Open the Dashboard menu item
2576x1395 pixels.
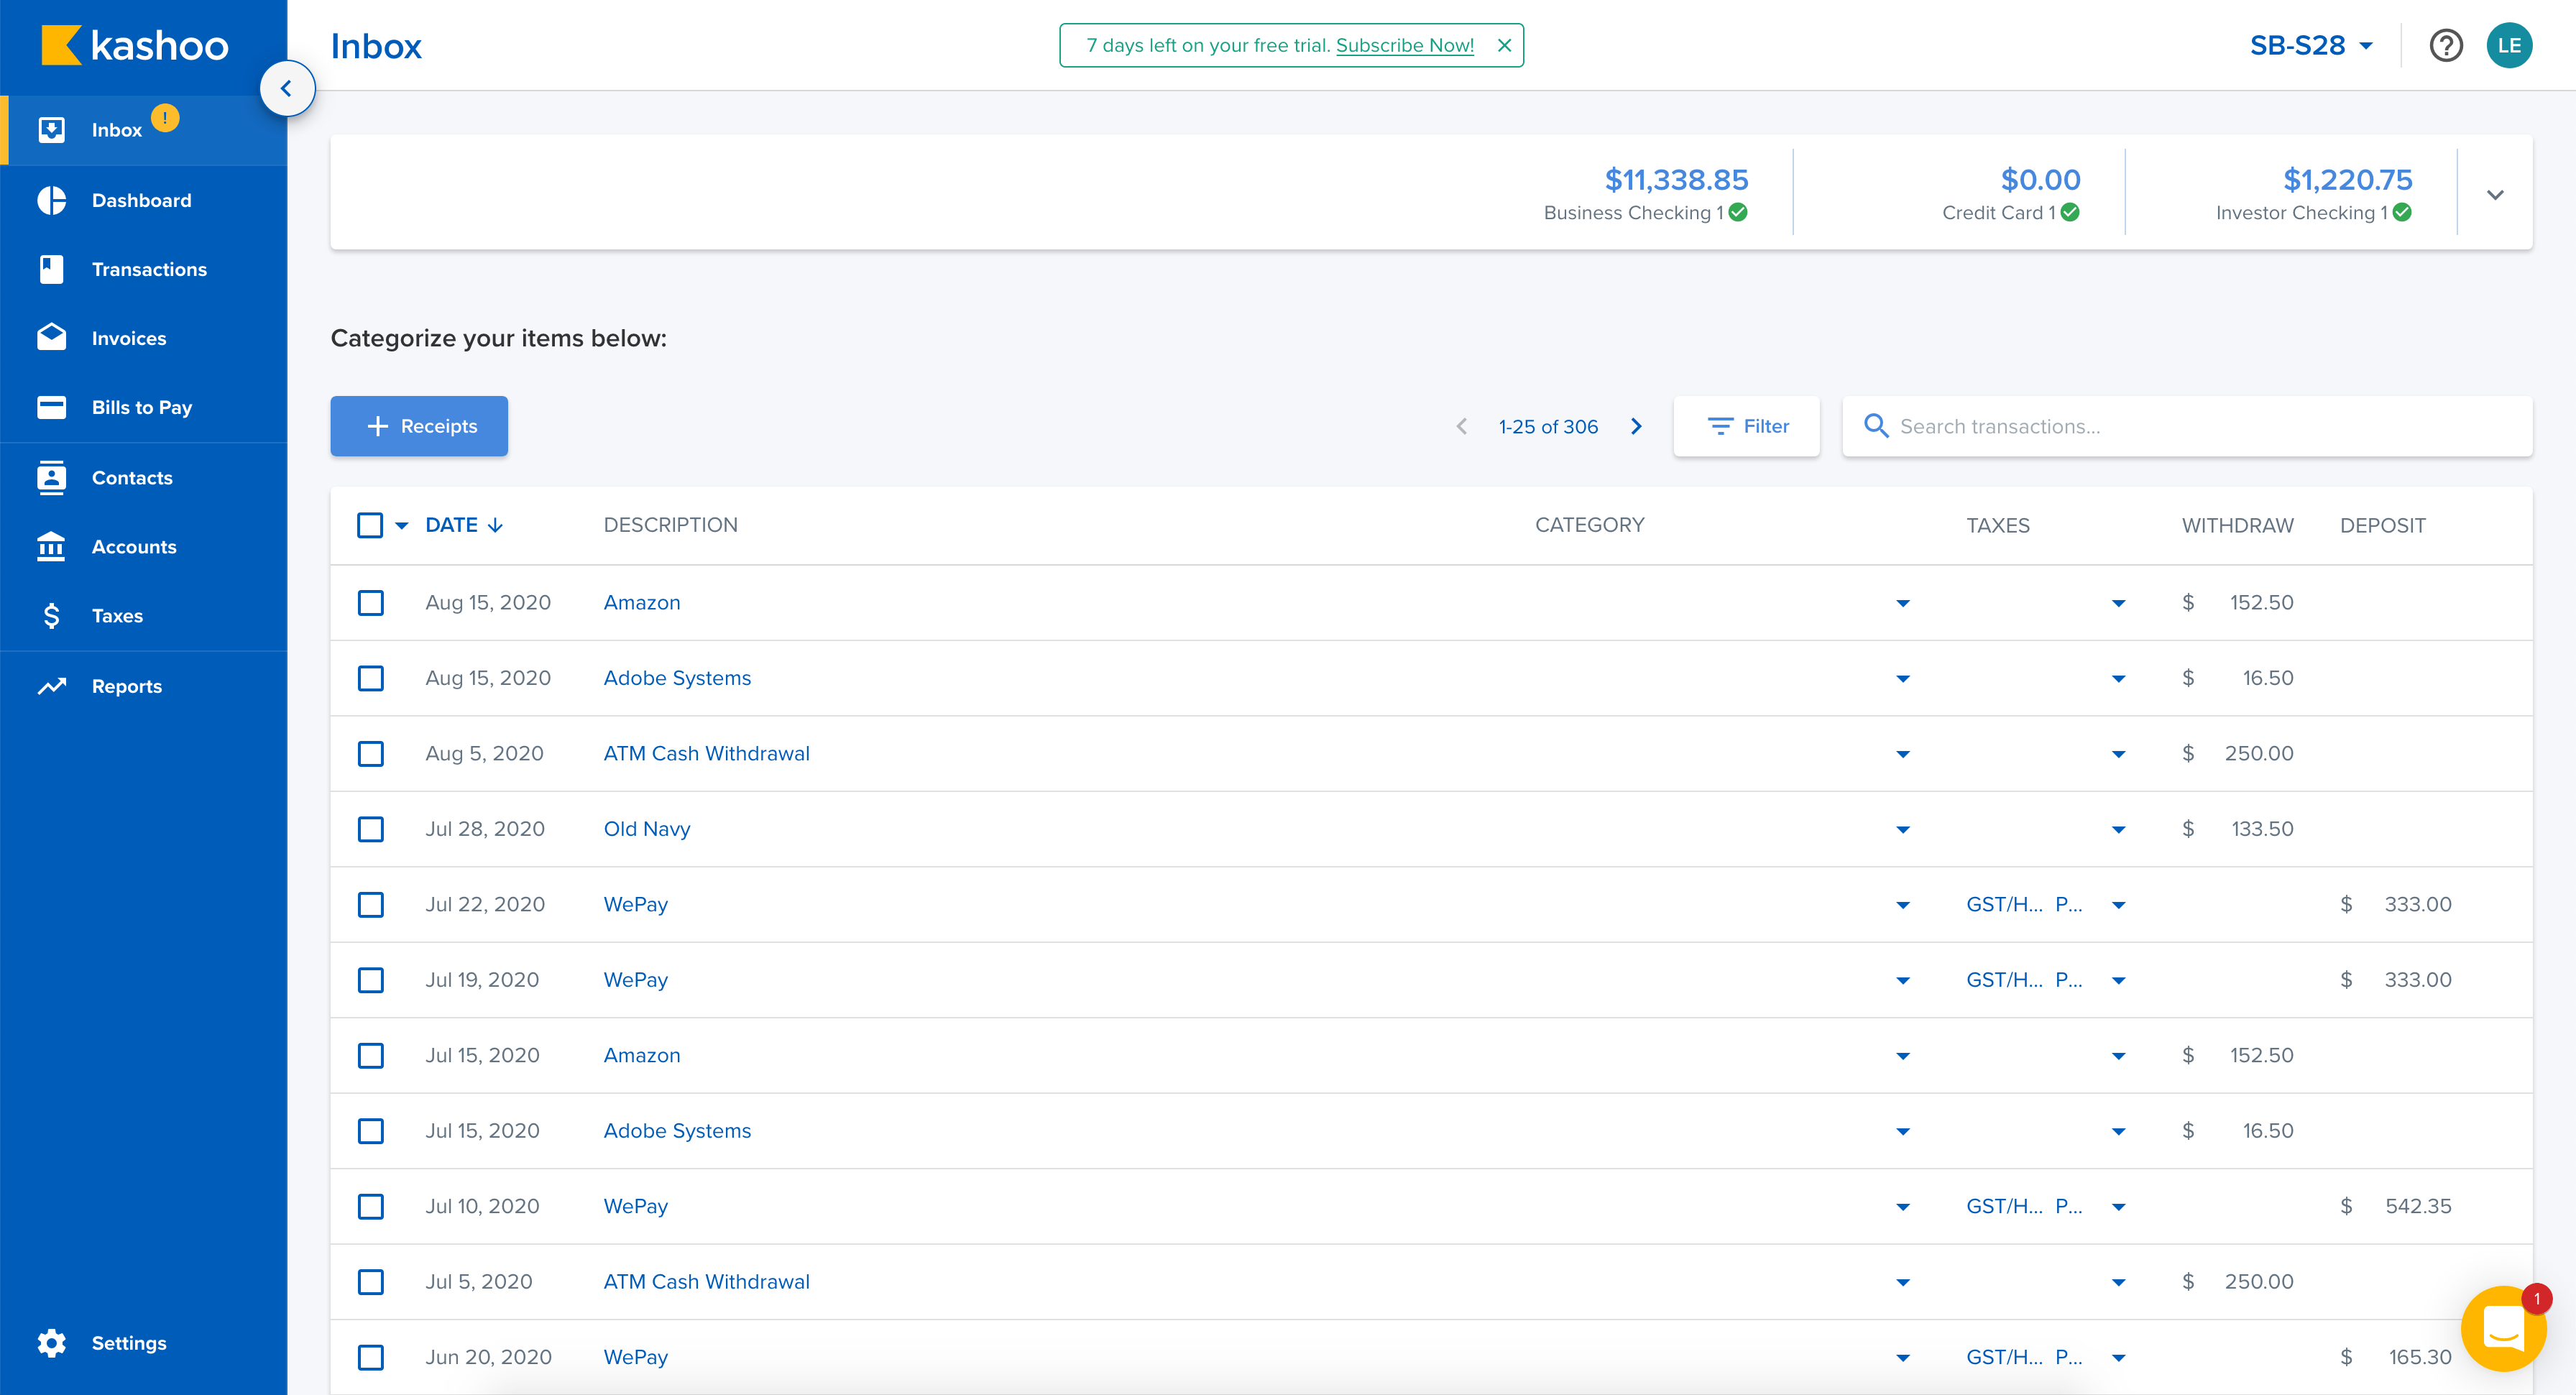click(144, 200)
